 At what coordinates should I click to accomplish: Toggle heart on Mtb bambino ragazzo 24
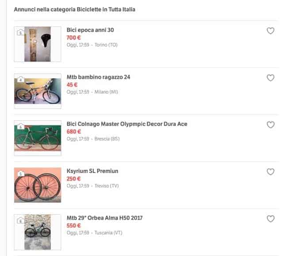(x=271, y=78)
